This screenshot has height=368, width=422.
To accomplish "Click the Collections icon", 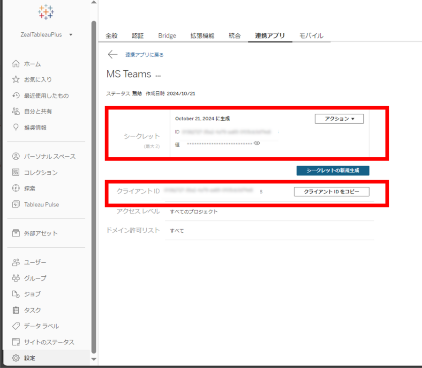I will click(16, 172).
